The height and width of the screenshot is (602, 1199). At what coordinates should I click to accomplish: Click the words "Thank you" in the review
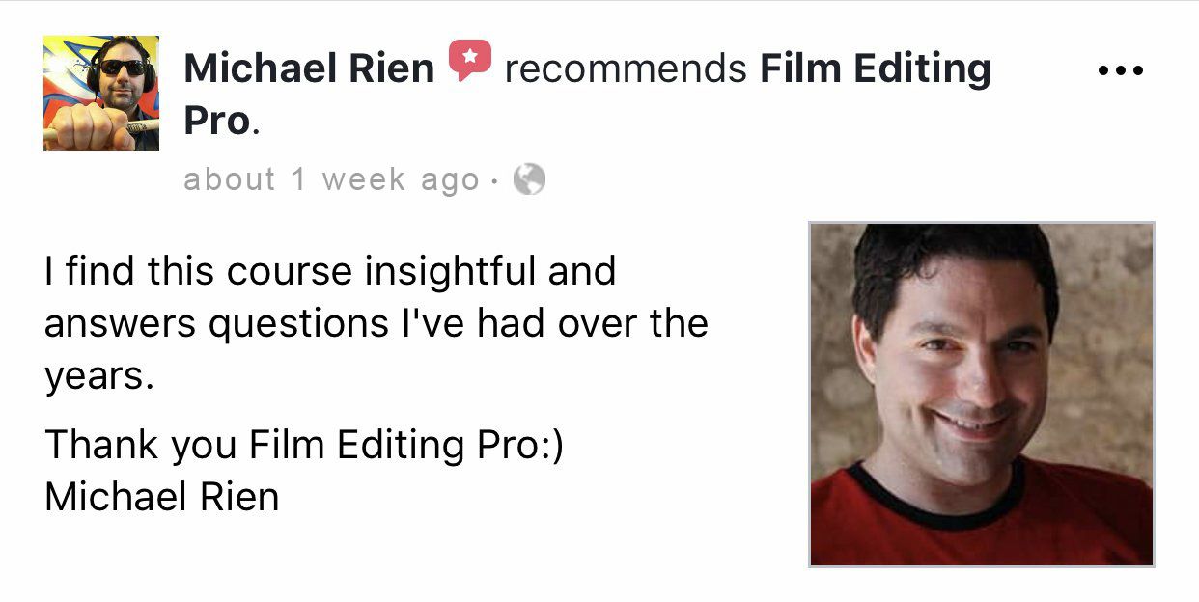coord(141,445)
